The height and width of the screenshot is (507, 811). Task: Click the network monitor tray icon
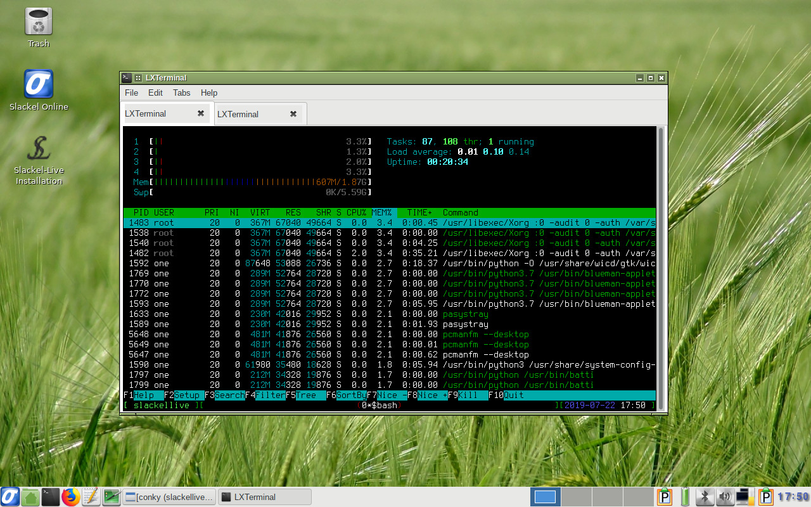tap(743, 497)
